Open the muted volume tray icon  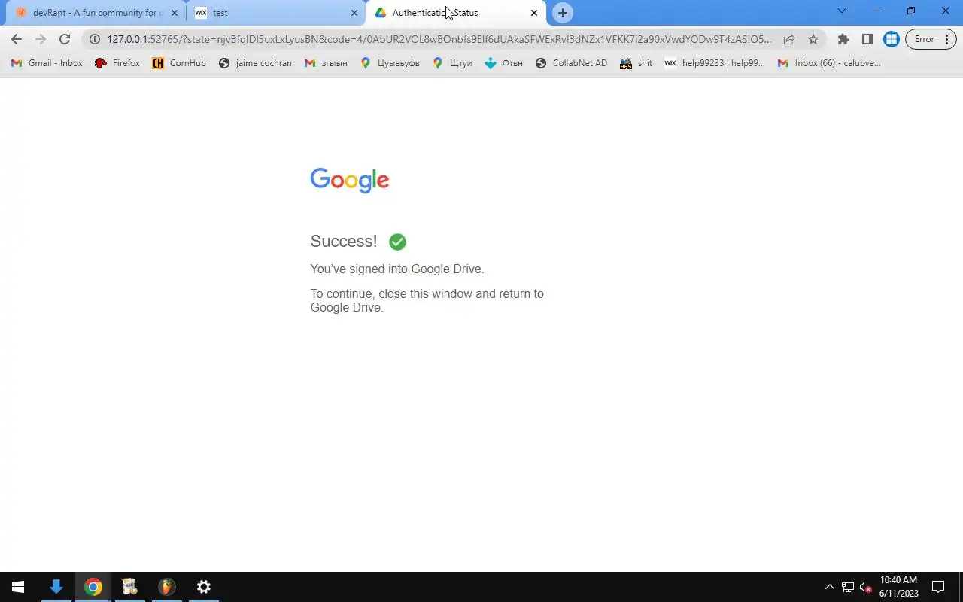click(865, 587)
